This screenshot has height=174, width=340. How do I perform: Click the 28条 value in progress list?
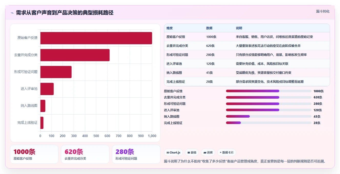coord(317,123)
